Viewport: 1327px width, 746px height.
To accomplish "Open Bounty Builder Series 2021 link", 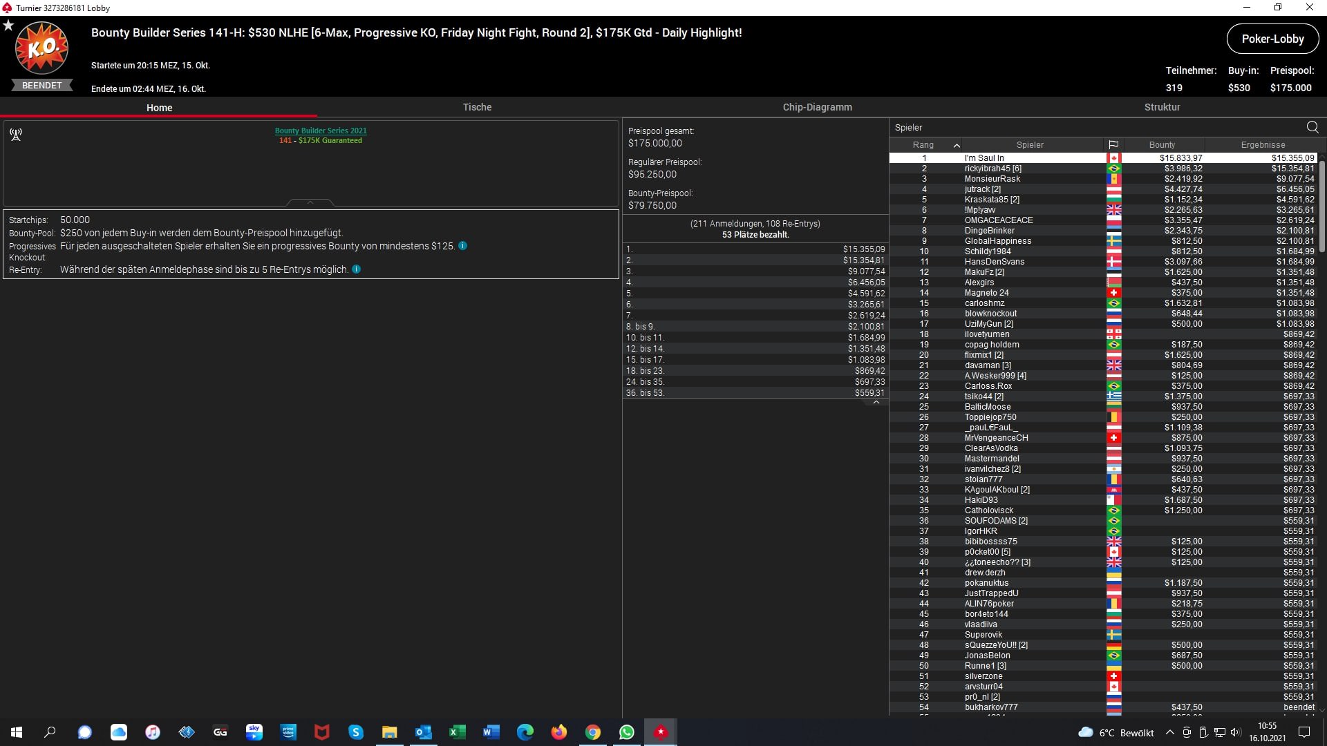I will [x=321, y=131].
